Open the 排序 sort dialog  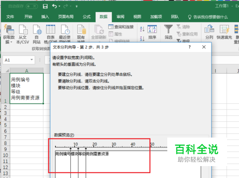click(152, 32)
